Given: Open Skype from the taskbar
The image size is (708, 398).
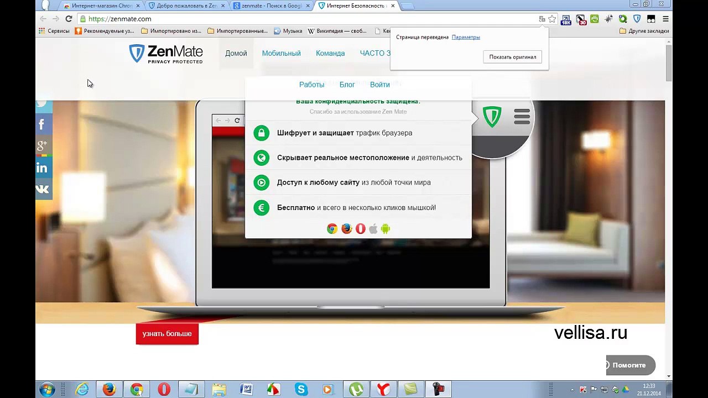Looking at the screenshot, I should (301, 389).
